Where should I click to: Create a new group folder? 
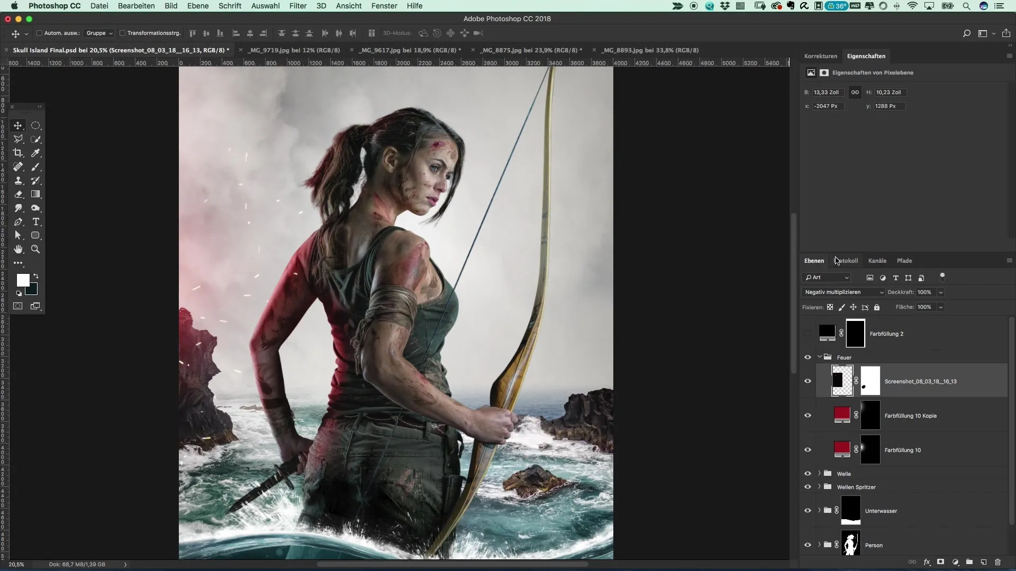(969, 562)
